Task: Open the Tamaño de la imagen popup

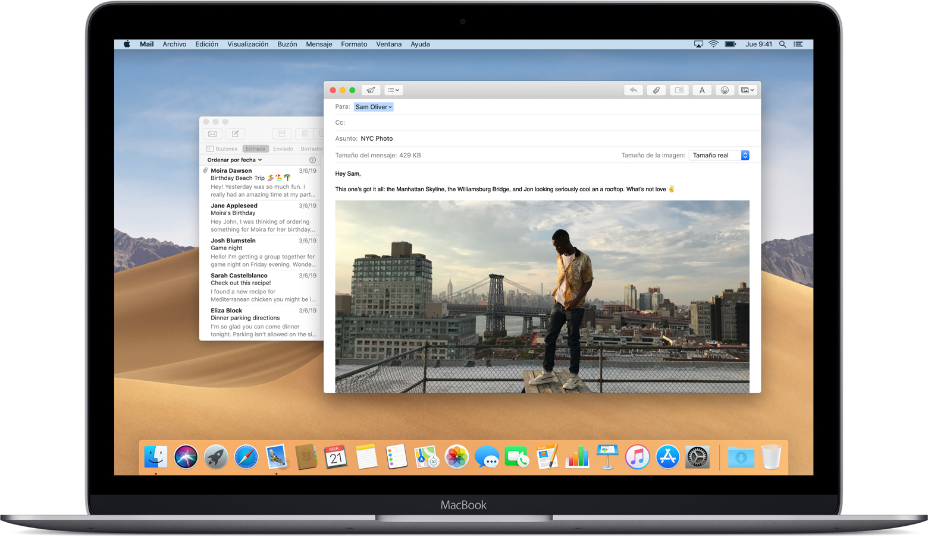Action: tap(719, 156)
